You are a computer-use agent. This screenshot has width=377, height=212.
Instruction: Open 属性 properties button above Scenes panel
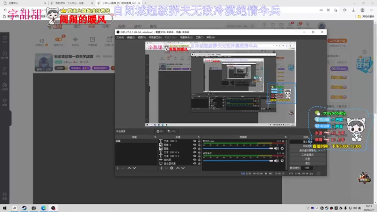(x=160, y=131)
